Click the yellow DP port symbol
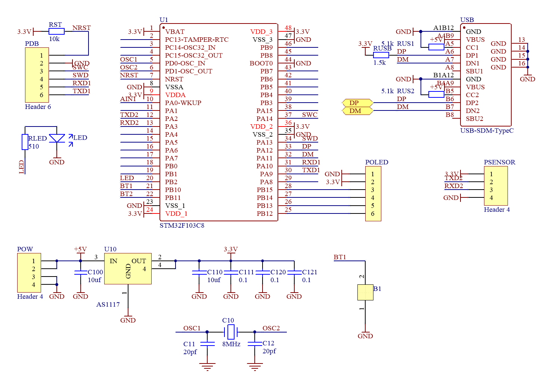549x387 pixels. point(358,103)
